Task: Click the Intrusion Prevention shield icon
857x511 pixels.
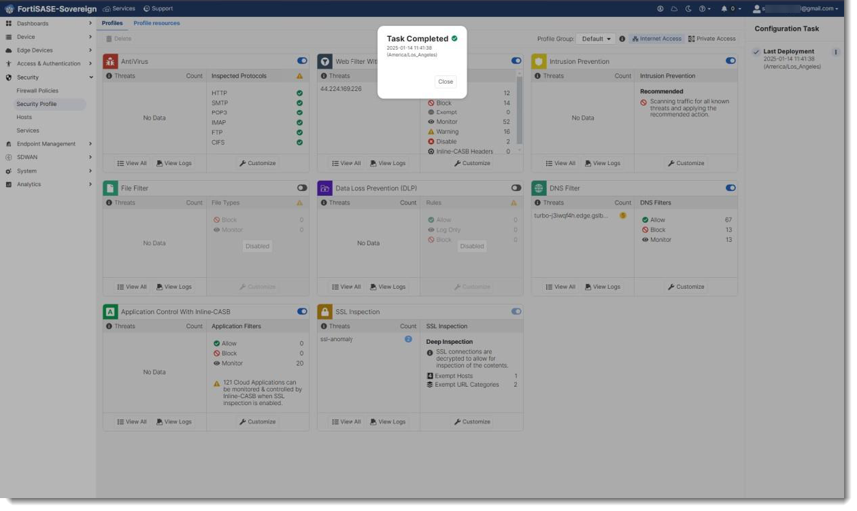Action: click(539, 60)
